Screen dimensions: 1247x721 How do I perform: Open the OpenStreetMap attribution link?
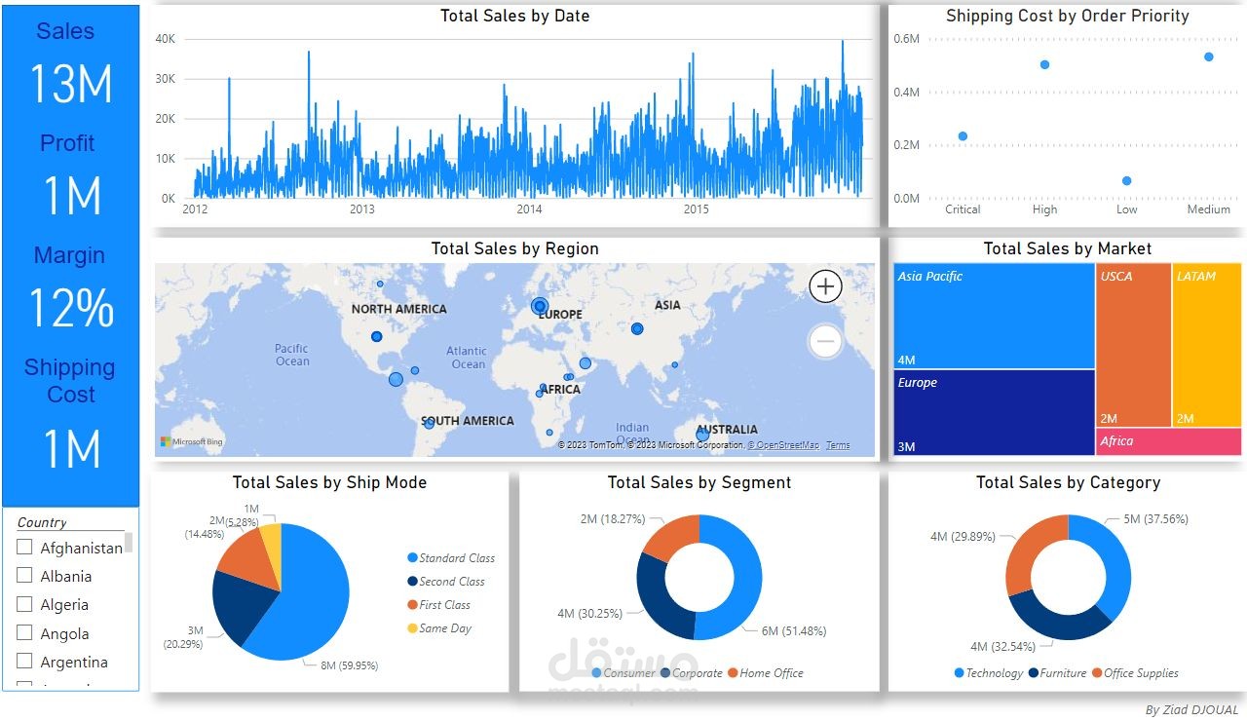tap(782, 444)
